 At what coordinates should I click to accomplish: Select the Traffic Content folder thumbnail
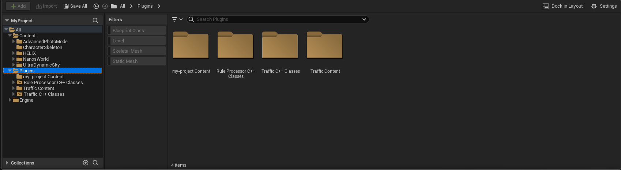tap(325, 46)
